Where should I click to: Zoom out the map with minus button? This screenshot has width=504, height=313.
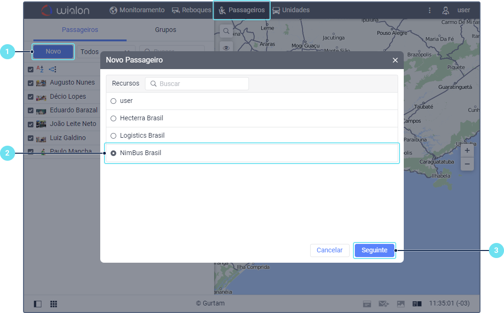pyautogui.click(x=467, y=164)
